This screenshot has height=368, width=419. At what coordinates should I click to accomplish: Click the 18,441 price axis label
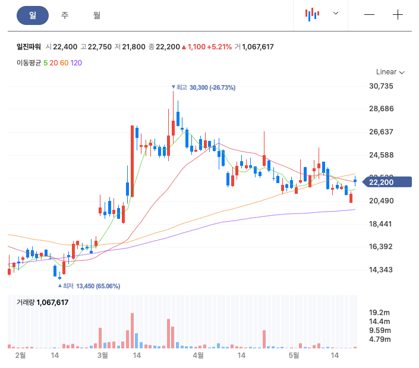[x=380, y=224]
